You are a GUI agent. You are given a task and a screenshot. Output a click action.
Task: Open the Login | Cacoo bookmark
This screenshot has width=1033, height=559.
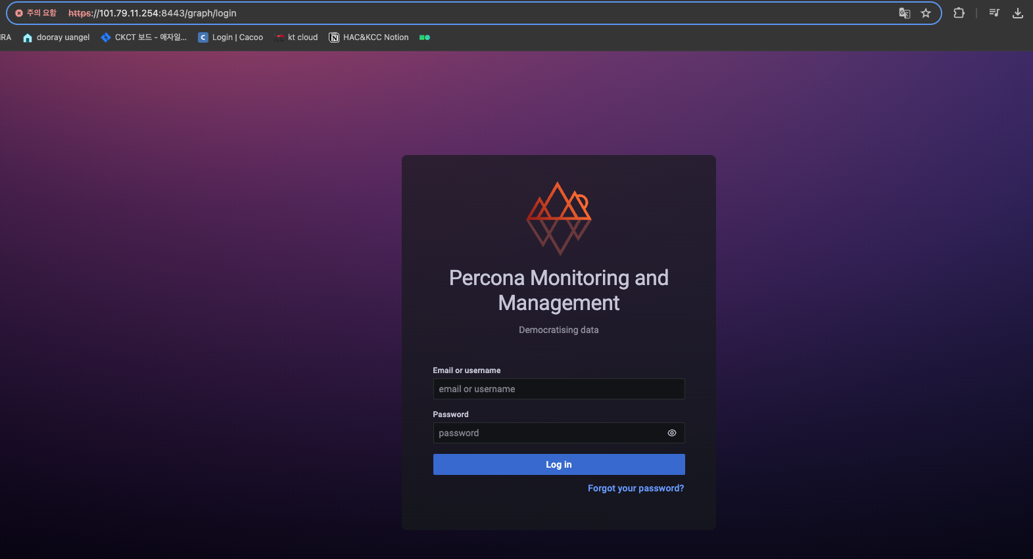point(231,37)
